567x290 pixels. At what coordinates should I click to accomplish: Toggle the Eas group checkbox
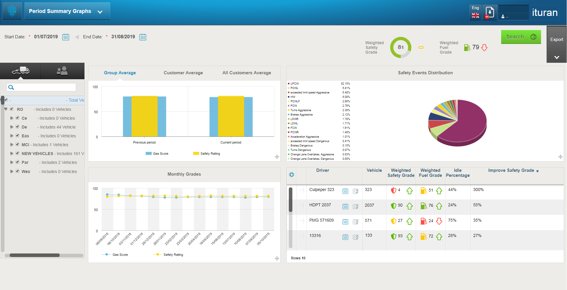(x=17, y=135)
